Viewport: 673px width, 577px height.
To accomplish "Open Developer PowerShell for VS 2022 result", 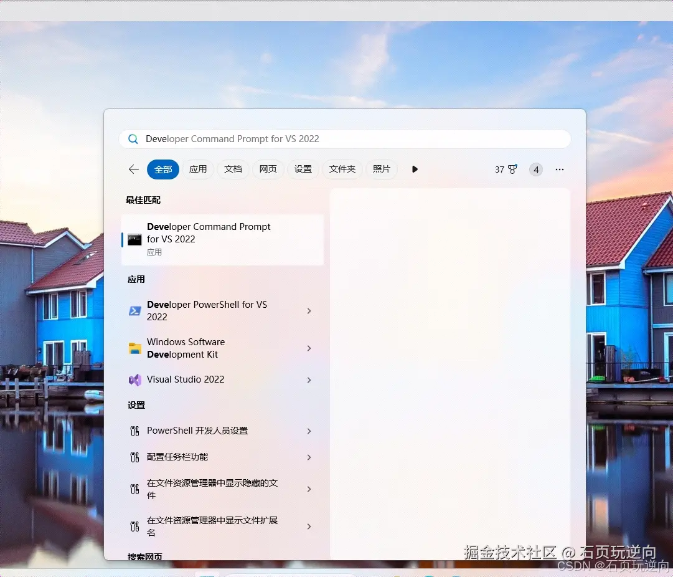I will pos(222,311).
